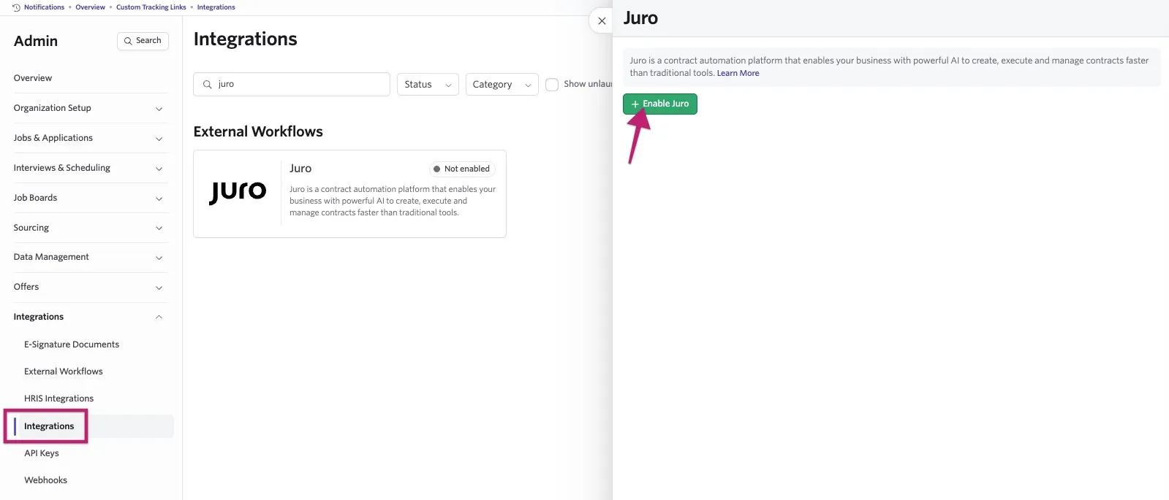1169x500 pixels.
Task: Open the Notifications breadcrumb link
Action: [x=44, y=7]
